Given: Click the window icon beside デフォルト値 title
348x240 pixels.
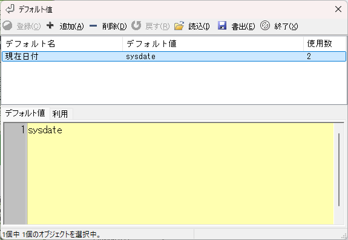Looking at the screenshot, I should [x=10, y=9].
